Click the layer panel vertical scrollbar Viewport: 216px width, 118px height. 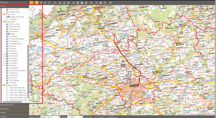click(x=28, y=57)
